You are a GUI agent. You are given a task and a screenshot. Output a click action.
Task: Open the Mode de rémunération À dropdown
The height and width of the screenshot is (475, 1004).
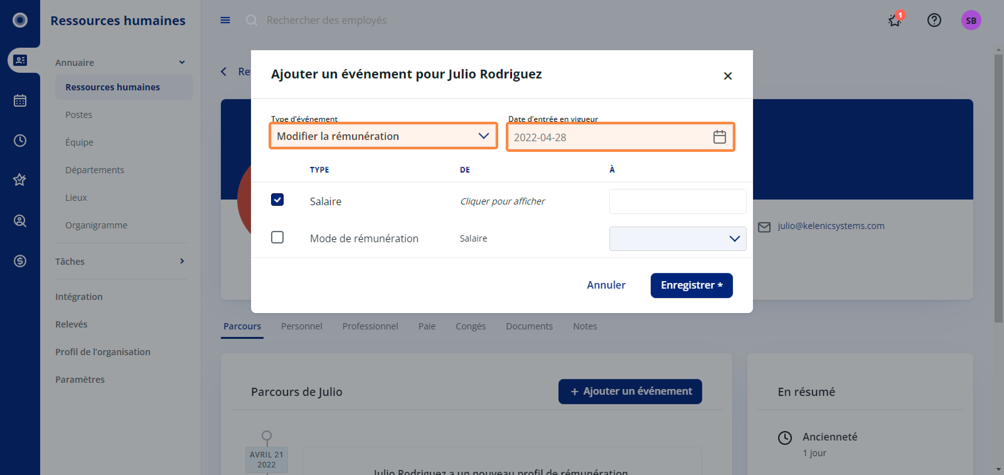(x=677, y=238)
